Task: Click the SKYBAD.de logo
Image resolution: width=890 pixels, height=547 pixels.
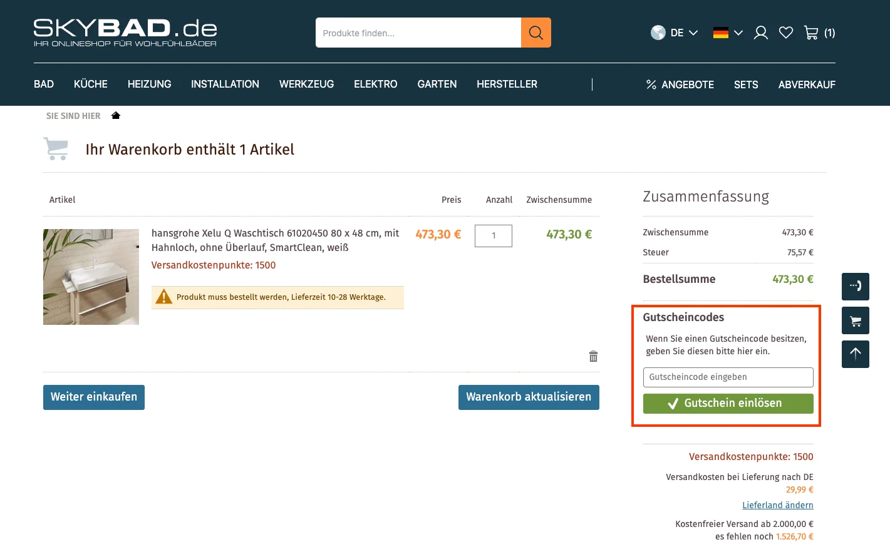Action: pyautogui.click(x=125, y=33)
